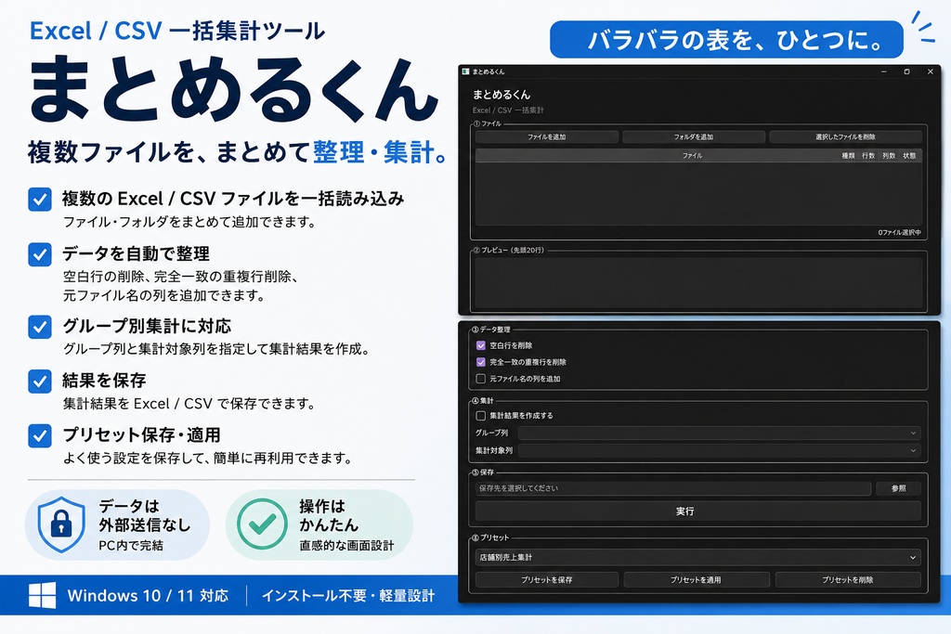
Task: Maximize the まとめるくん window
Action: tap(906, 71)
